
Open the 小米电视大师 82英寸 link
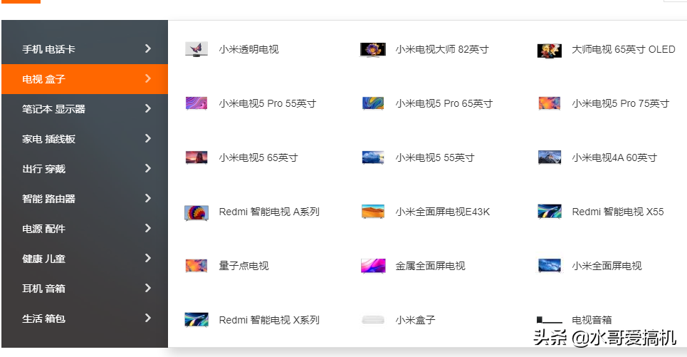coord(442,50)
